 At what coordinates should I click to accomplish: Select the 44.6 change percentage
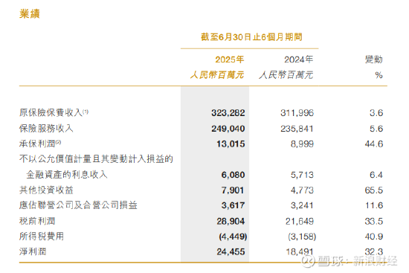pos(374,144)
